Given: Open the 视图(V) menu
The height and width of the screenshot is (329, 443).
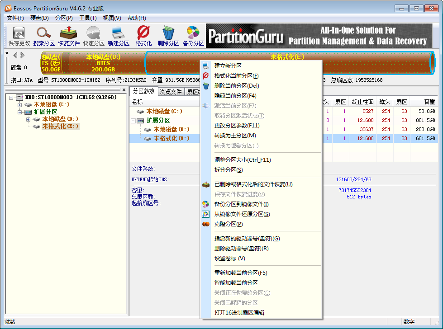Looking at the screenshot, I should (x=112, y=18).
